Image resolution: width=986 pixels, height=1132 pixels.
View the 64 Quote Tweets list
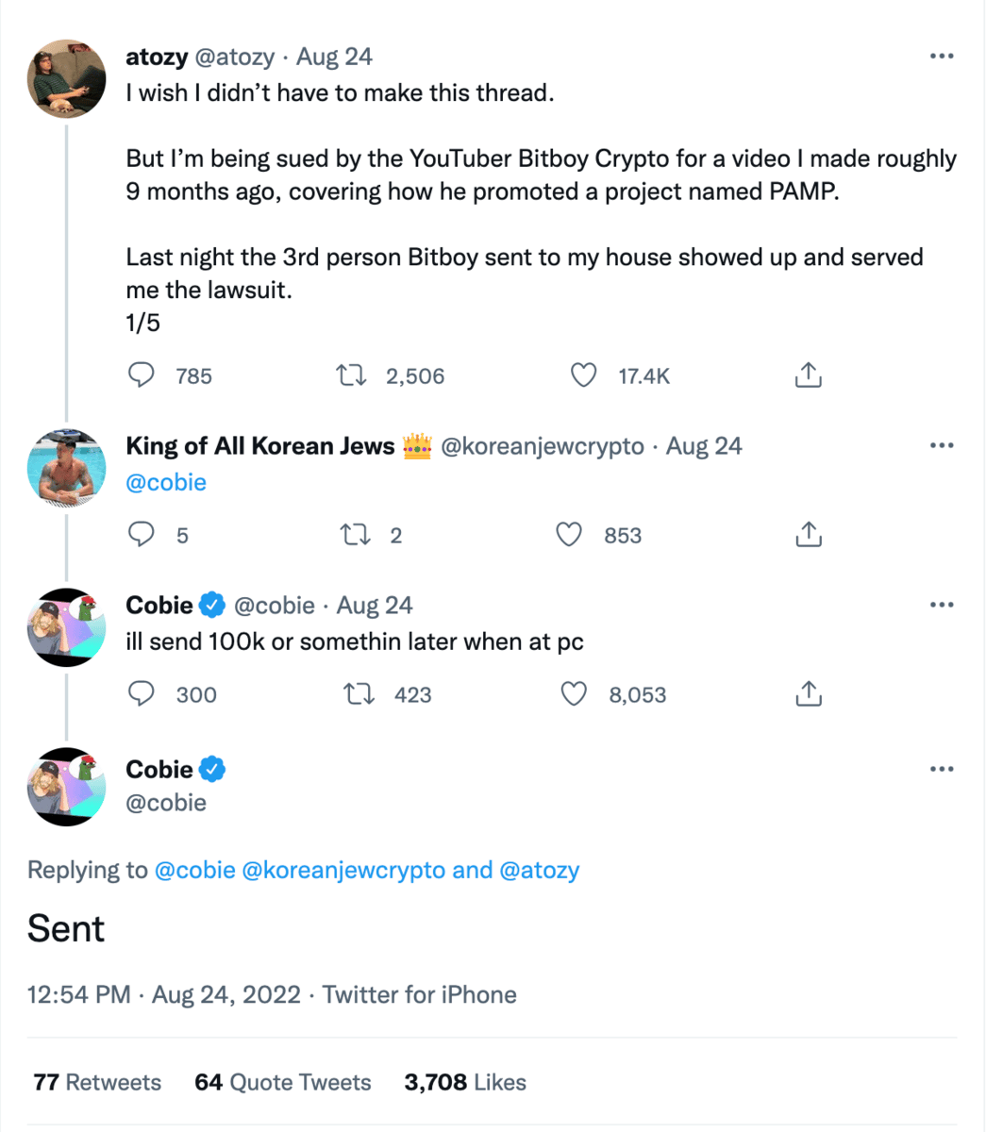click(x=282, y=1082)
